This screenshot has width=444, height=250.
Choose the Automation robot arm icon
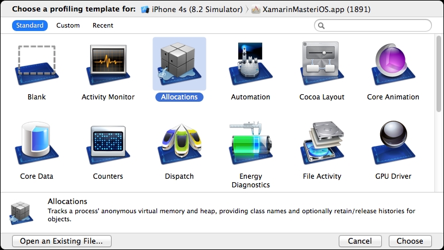coord(251,64)
